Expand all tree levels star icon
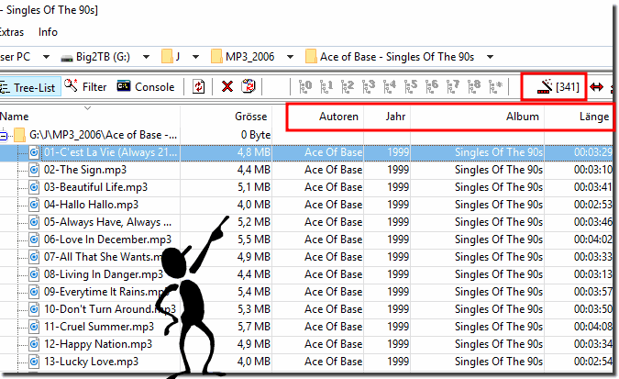Image resolution: width=619 pixels, height=379 pixels. (495, 86)
